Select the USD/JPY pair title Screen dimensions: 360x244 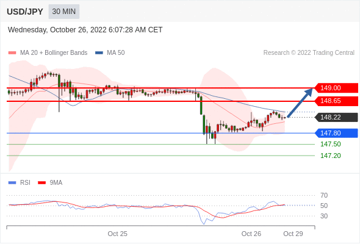pos(25,12)
